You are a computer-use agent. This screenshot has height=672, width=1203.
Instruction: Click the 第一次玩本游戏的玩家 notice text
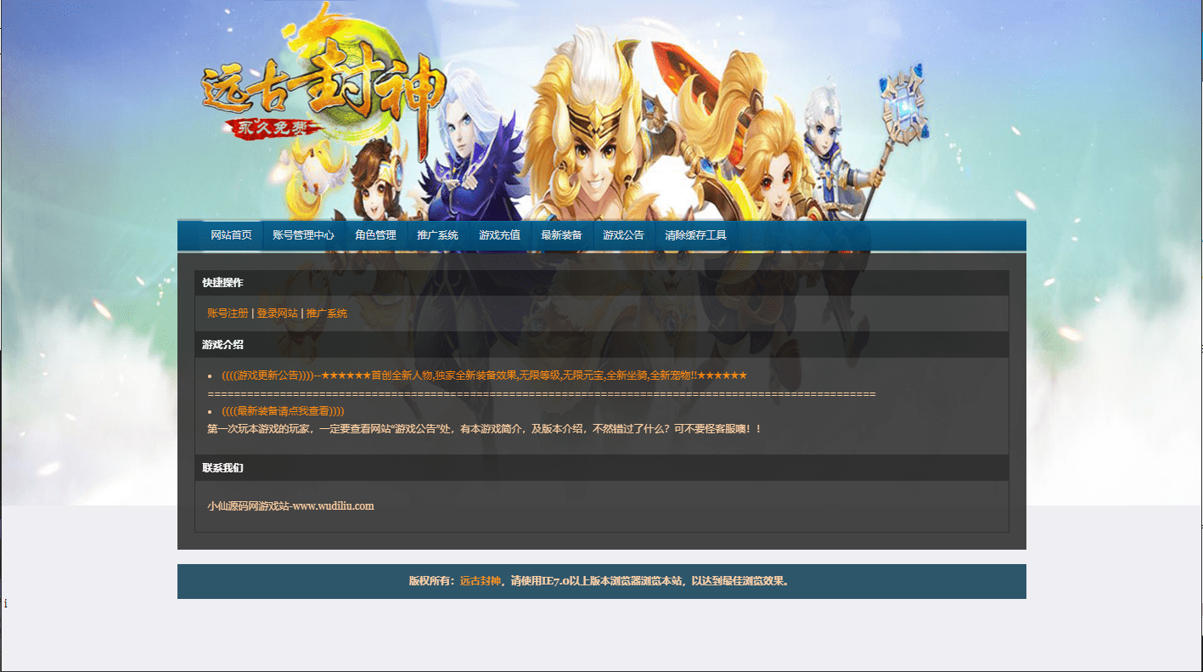click(x=484, y=429)
